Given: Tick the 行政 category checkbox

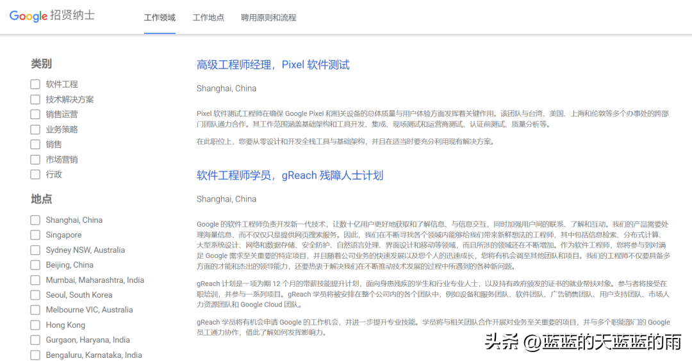Looking at the screenshot, I should 35,174.
